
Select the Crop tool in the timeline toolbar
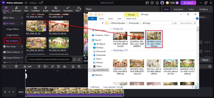click(x=52, y=66)
